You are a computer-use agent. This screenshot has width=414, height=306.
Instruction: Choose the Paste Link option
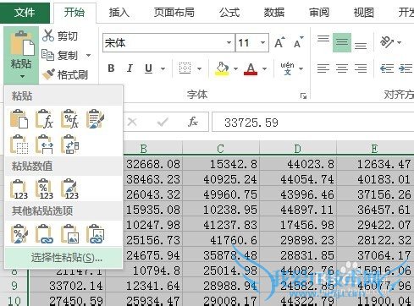(45, 234)
